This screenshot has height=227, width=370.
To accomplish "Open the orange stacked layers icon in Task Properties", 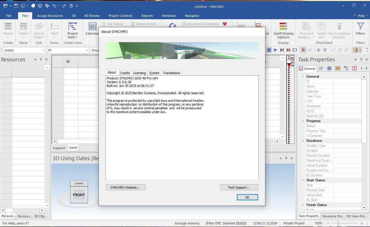I will click(337, 68).
